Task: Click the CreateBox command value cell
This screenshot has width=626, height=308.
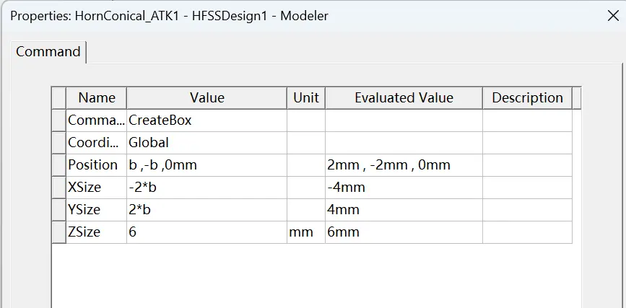Action: 207,120
